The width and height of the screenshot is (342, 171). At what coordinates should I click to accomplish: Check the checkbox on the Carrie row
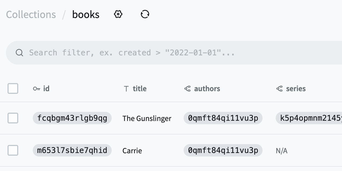click(13, 151)
